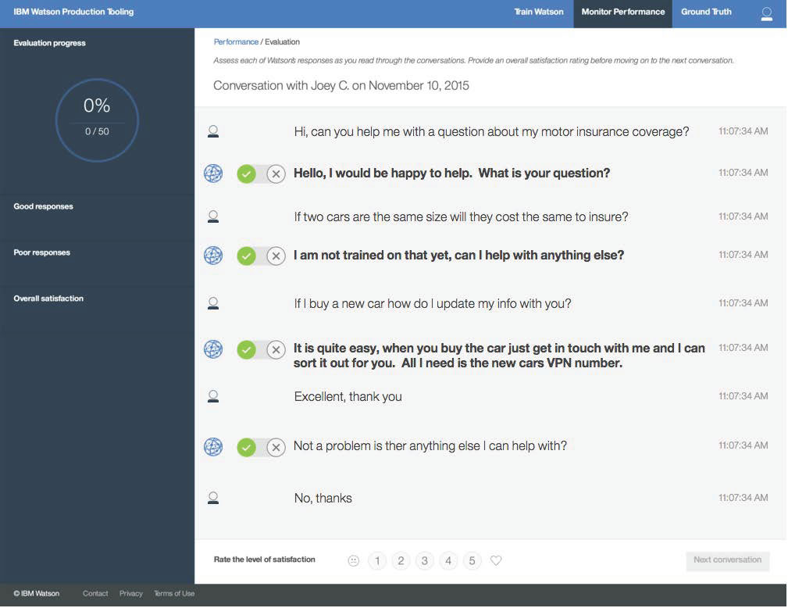Click IBM Watson Production Tooling title

click(73, 12)
